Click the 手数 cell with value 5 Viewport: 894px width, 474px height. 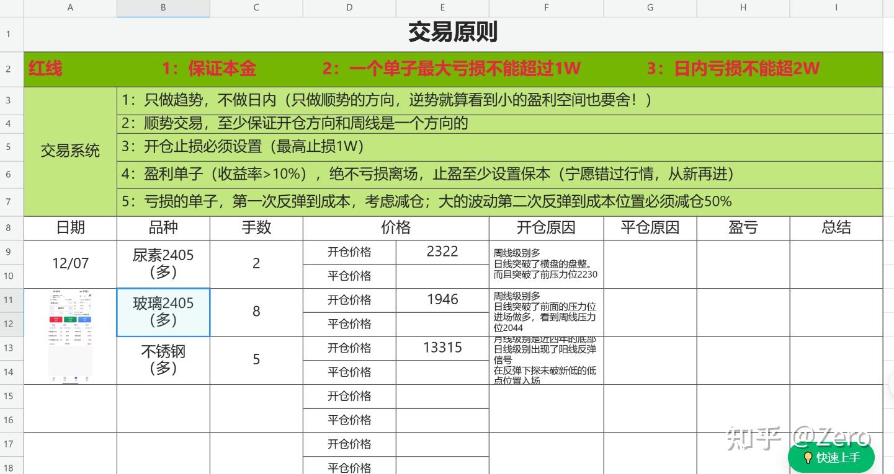[x=256, y=360]
